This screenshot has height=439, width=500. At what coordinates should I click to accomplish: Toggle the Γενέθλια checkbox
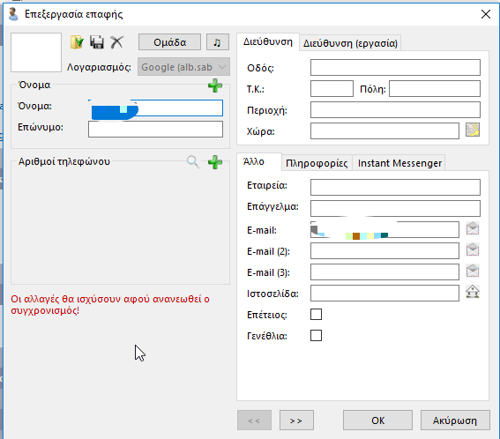[x=316, y=335]
